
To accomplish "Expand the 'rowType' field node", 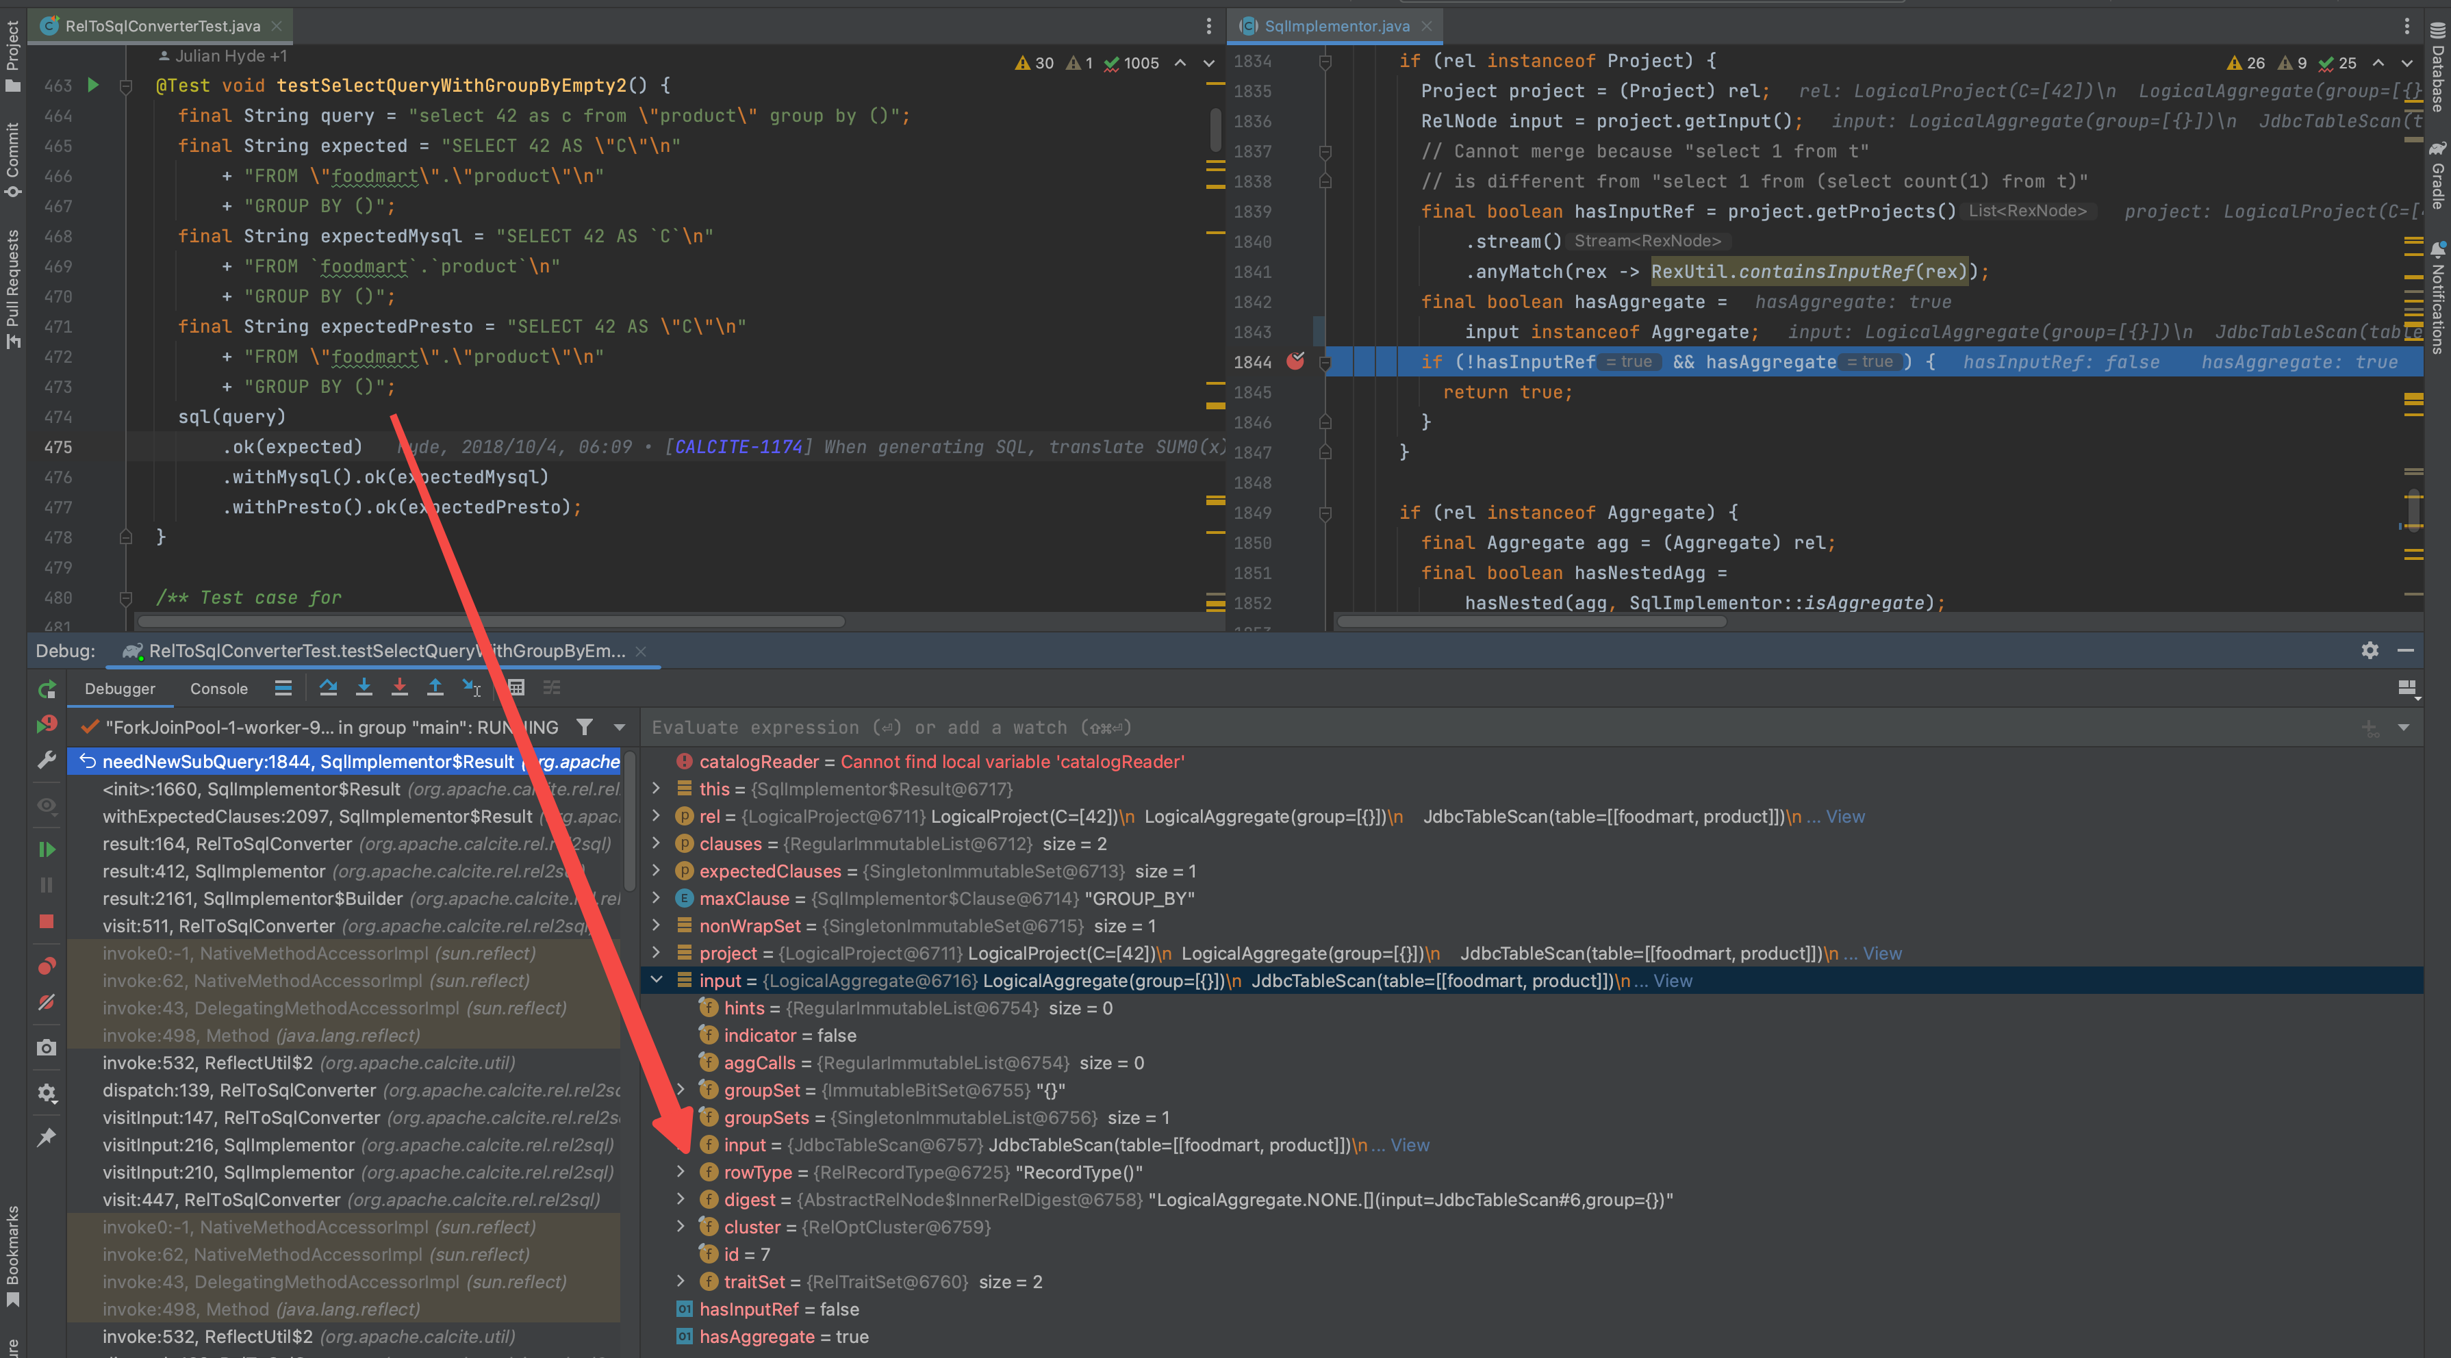I will (681, 1172).
